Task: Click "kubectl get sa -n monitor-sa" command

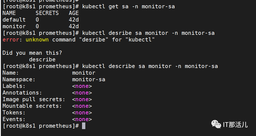Action: point(128,7)
